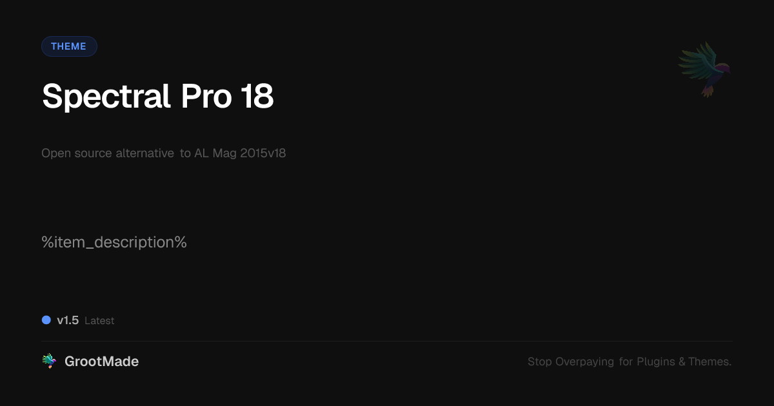Click the horizontal divider above footer
Screen dimensions: 774x406
pyautogui.click(x=387, y=341)
